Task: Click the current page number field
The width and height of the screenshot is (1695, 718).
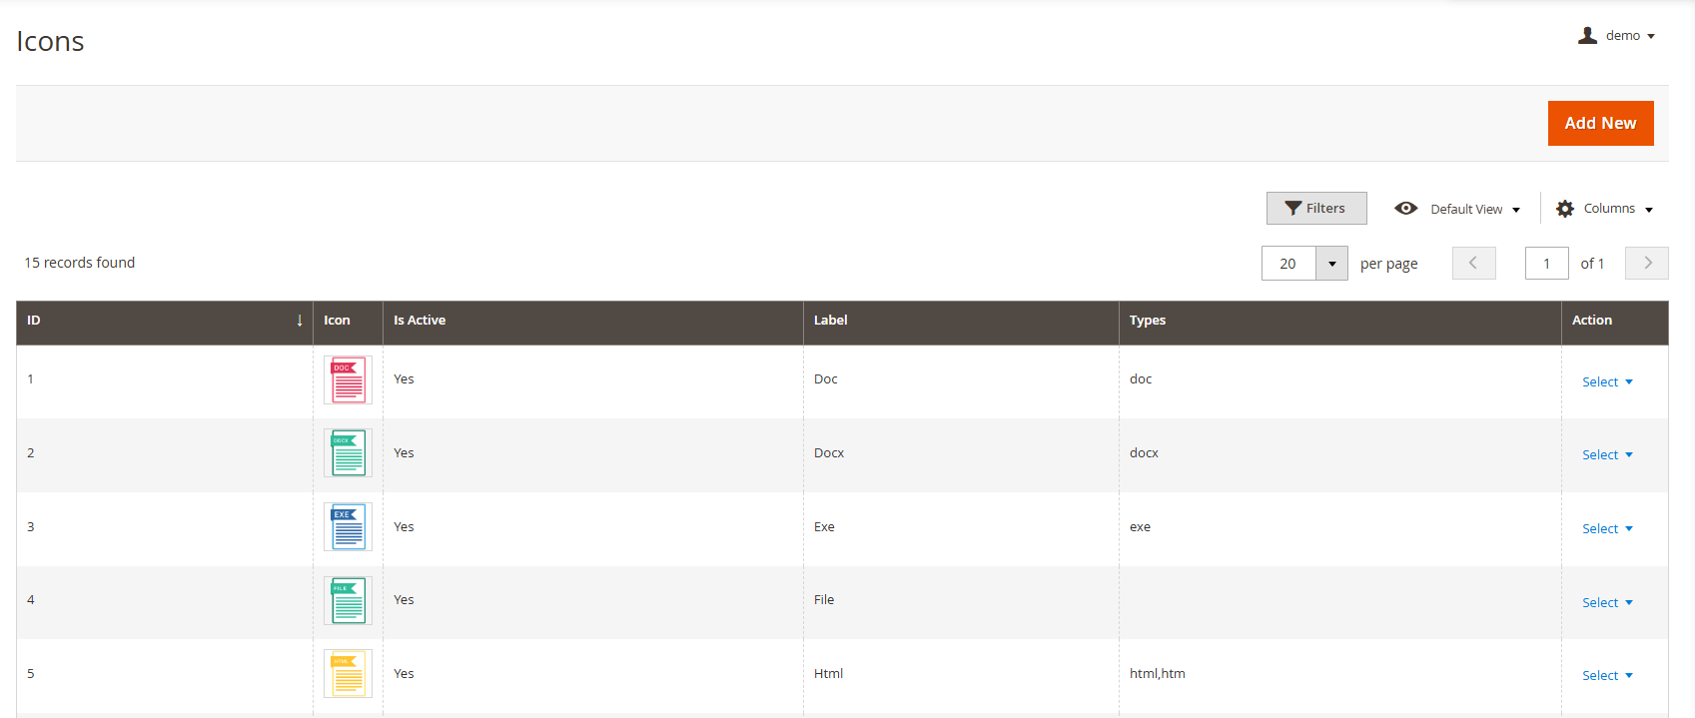Action: [x=1546, y=264]
